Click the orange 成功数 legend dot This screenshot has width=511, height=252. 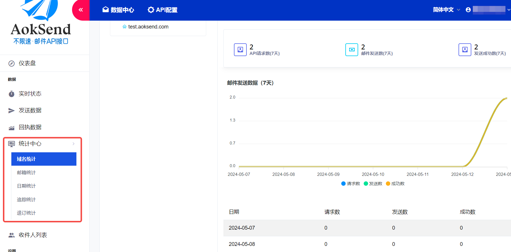[x=388, y=184]
